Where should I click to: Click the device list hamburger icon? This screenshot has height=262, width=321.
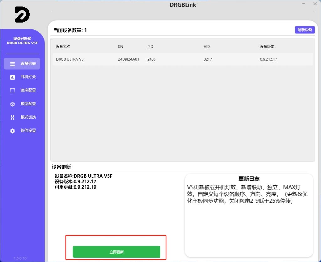[13, 64]
